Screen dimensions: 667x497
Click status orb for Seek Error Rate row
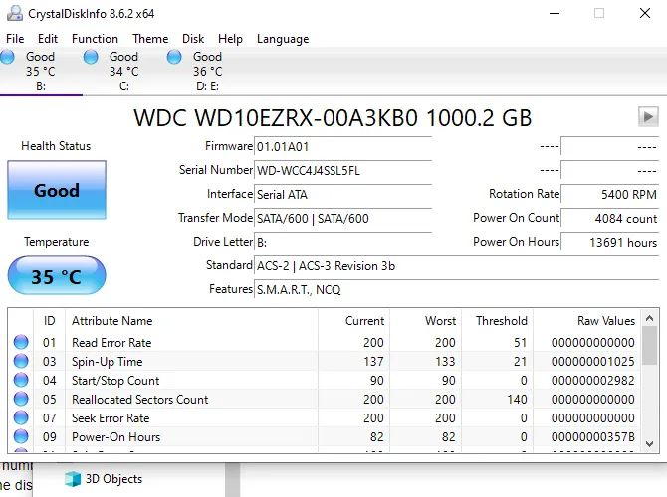pos(21,417)
